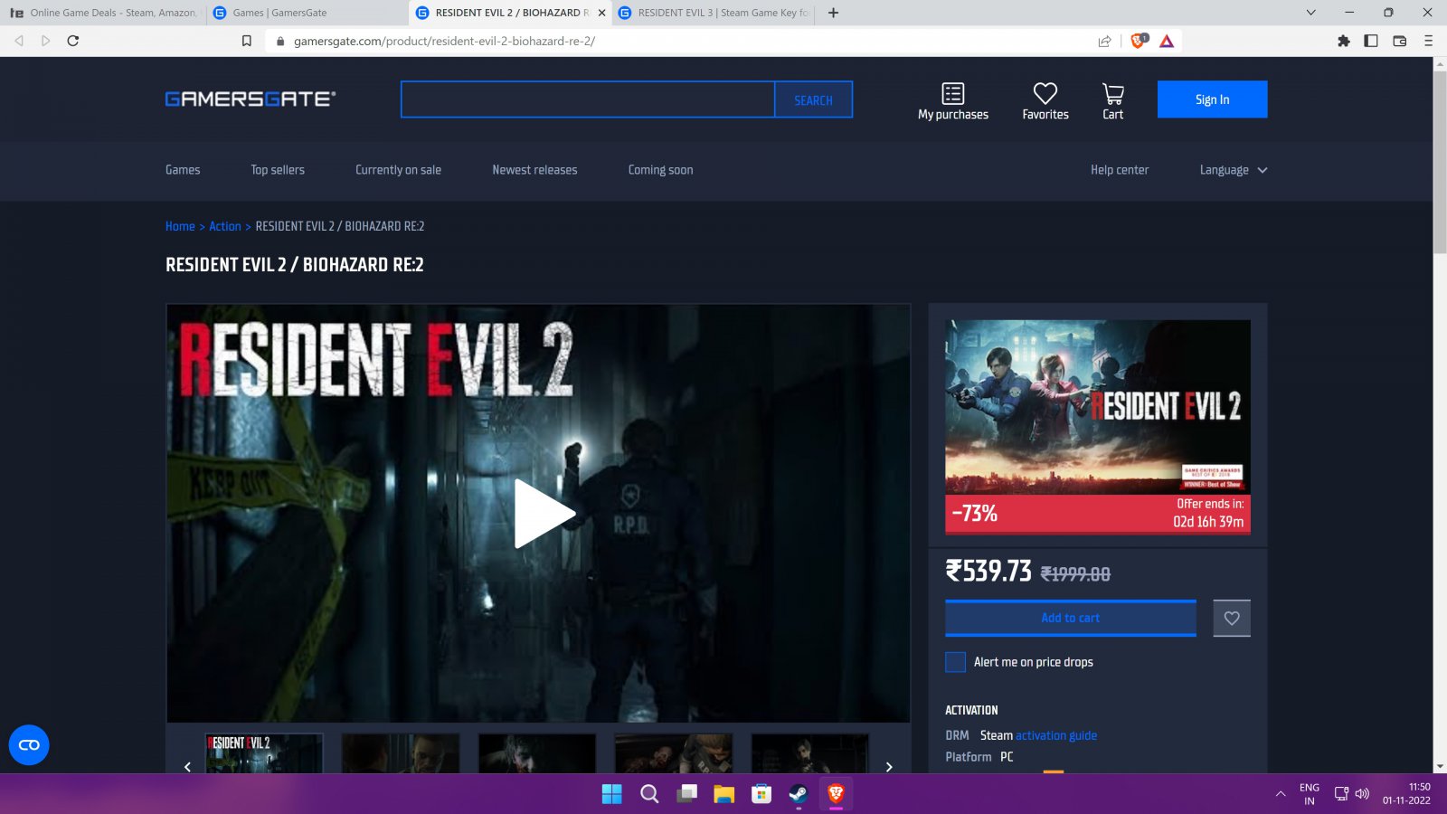Image resolution: width=1447 pixels, height=814 pixels.
Task: Open Brave Rewards triangle icon
Action: [x=1167, y=41]
